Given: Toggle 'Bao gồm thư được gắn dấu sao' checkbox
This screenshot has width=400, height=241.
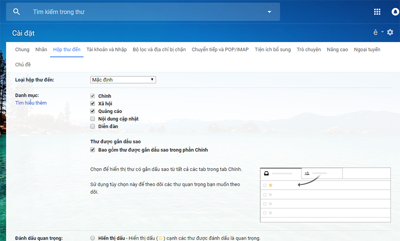Looking at the screenshot, I should [92, 150].
